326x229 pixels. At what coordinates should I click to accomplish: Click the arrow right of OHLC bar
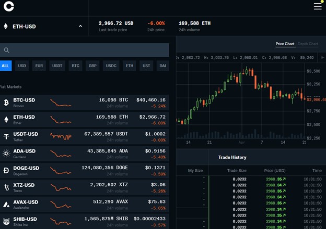322,57
